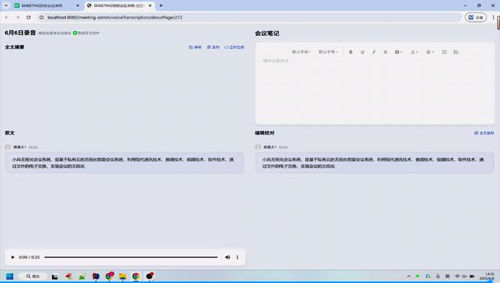This screenshot has height=283, width=500.
Task: Click the original transcript paragraph under 原文
Action: (124, 163)
